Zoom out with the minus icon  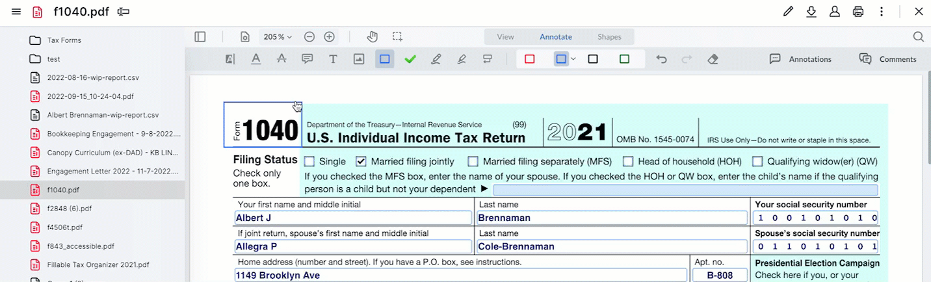pos(309,37)
